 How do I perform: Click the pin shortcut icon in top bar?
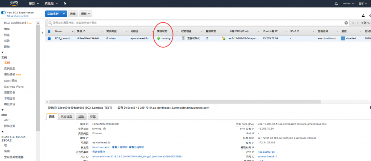[x=65, y=3]
